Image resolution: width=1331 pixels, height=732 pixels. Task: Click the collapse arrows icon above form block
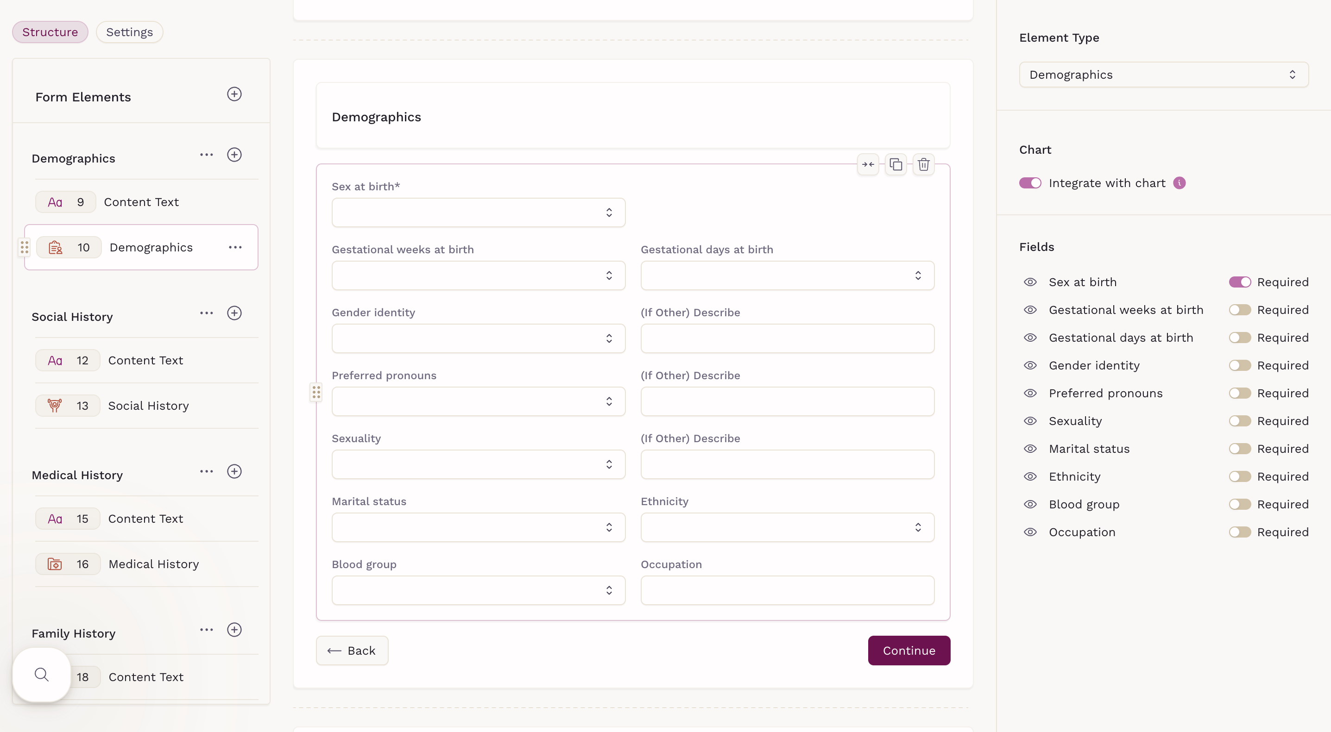(868, 165)
